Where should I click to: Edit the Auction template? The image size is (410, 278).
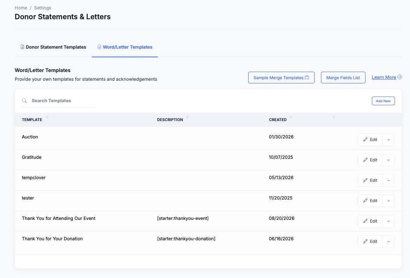370,140
